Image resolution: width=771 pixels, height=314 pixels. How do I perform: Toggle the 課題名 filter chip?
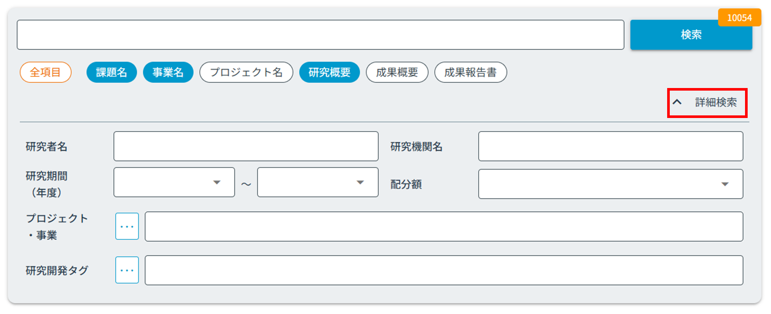click(112, 72)
